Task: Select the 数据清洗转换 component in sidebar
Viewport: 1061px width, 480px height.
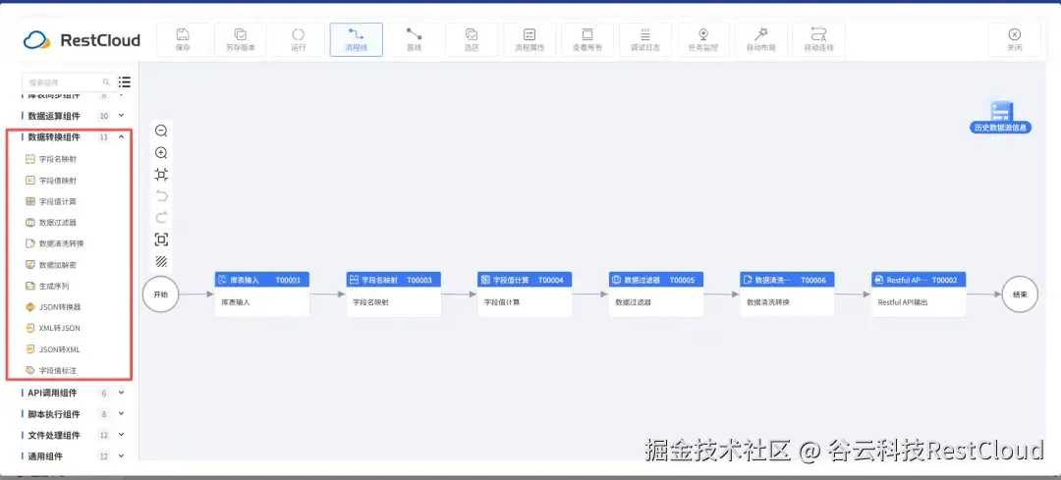Action: point(54,243)
